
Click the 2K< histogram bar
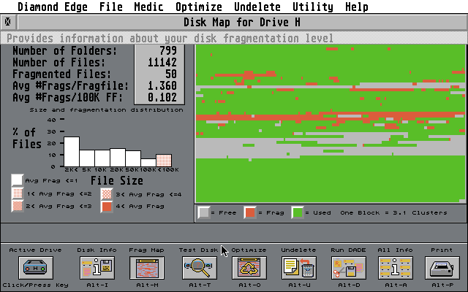pos(72,152)
